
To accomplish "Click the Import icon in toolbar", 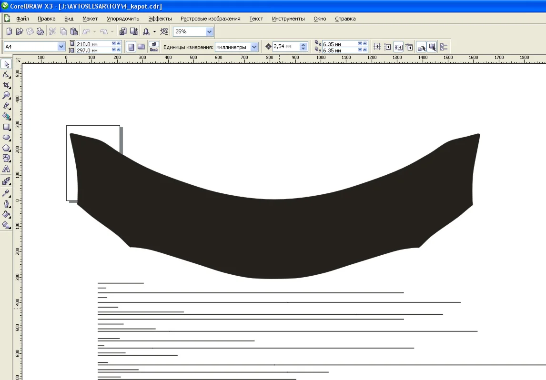I will [x=122, y=32].
